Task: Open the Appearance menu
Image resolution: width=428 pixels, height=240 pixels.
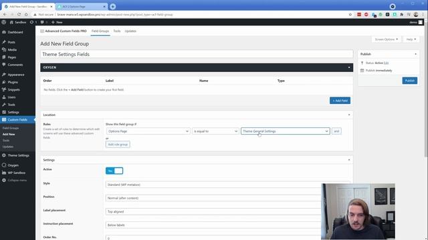Action: click(16, 75)
